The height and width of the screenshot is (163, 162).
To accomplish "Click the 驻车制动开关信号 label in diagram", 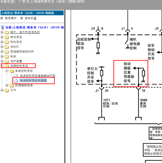I will click(x=151, y=52).
